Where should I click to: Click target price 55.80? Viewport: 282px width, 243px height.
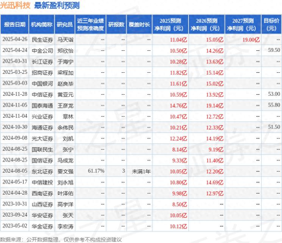point(274,105)
